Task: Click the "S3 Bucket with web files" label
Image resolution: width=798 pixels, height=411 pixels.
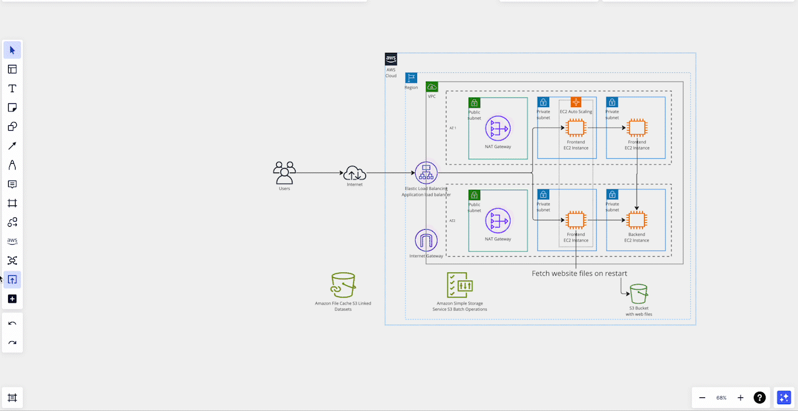Action: point(639,311)
